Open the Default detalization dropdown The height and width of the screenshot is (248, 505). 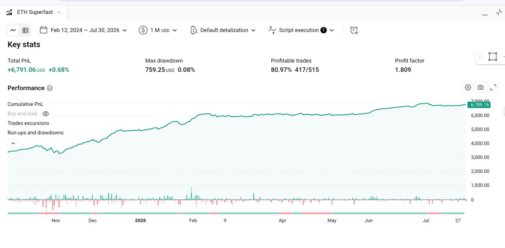[223, 30]
